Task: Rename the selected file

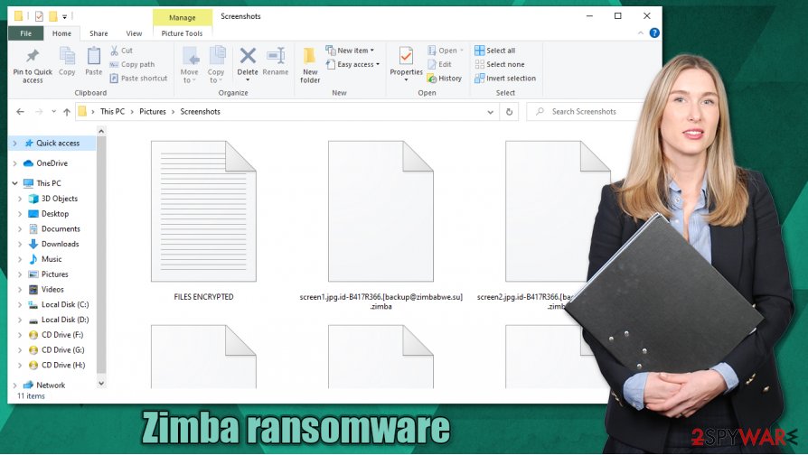Action: (276, 61)
